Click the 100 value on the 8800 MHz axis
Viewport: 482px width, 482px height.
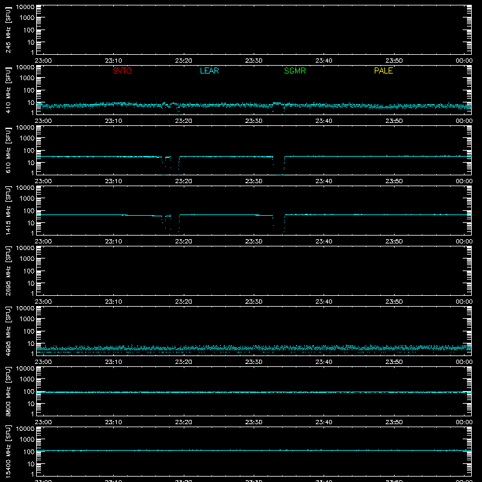click(x=29, y=392)
